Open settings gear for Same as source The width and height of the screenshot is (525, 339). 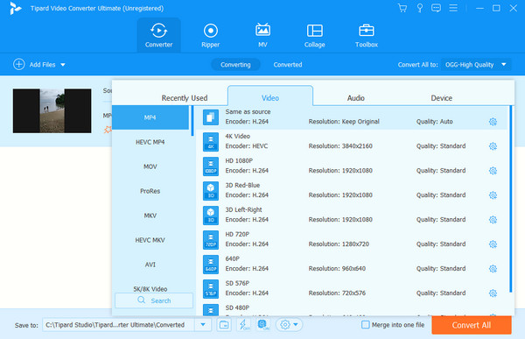493,122
